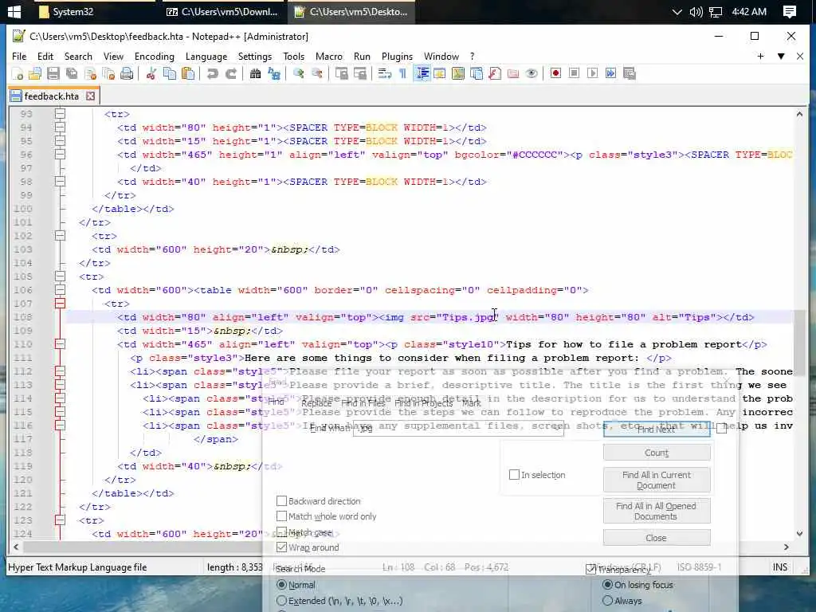Click the Close button in Find dialog
Screen dimensions: 816x612
tap(657, 538)
